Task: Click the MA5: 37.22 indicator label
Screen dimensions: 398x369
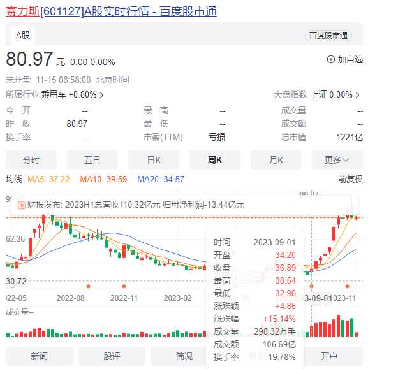Action: tap(48, 179)
